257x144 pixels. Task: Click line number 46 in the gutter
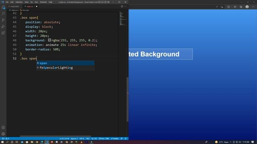14,31
